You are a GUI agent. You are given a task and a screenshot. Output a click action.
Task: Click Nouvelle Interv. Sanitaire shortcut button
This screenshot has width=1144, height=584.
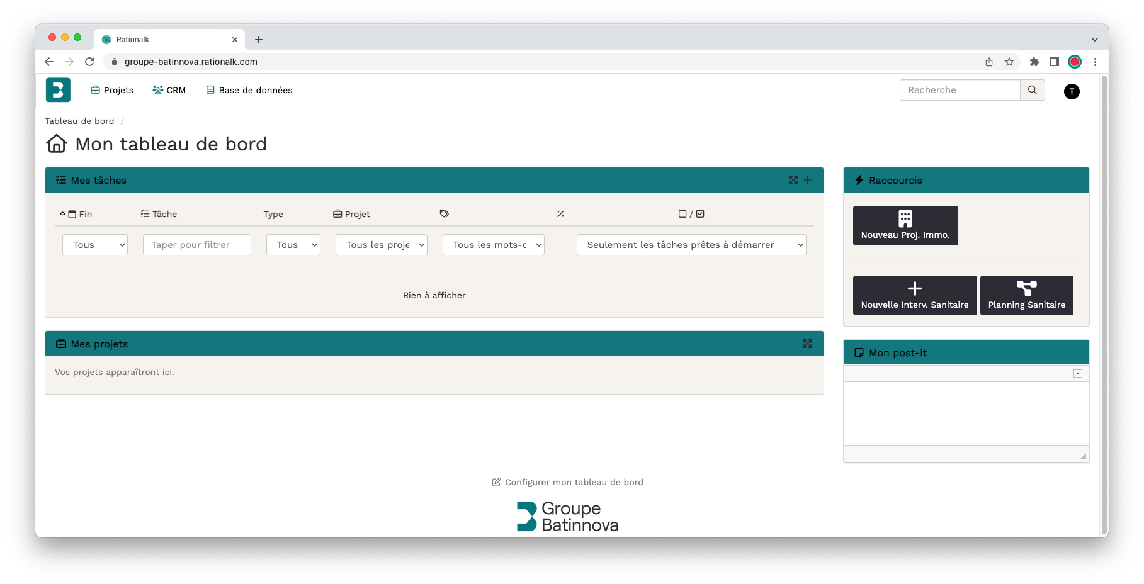tap(915, 295)
